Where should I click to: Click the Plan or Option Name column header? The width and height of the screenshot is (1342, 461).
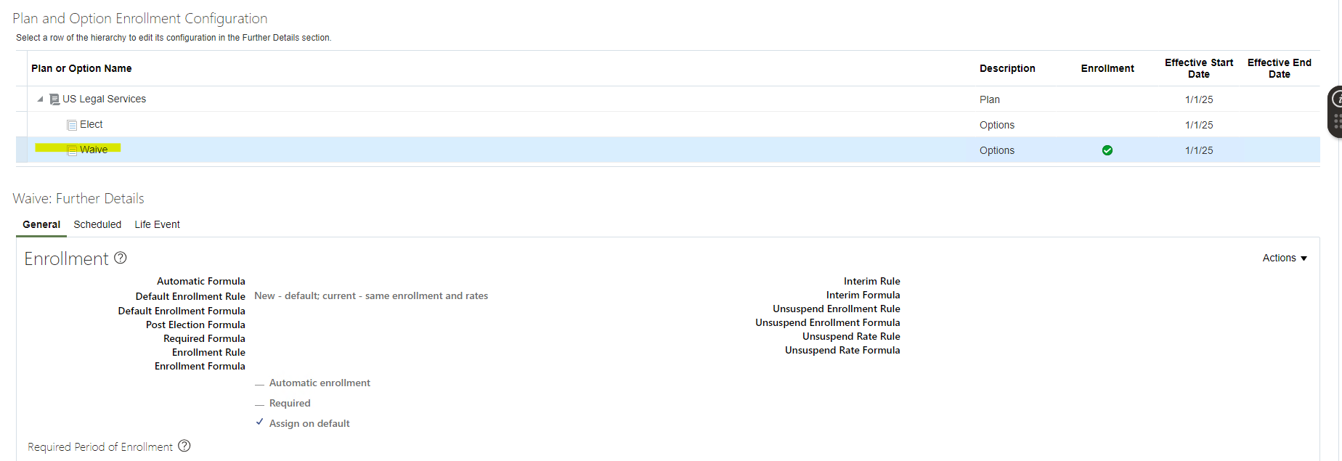(81, 68)
